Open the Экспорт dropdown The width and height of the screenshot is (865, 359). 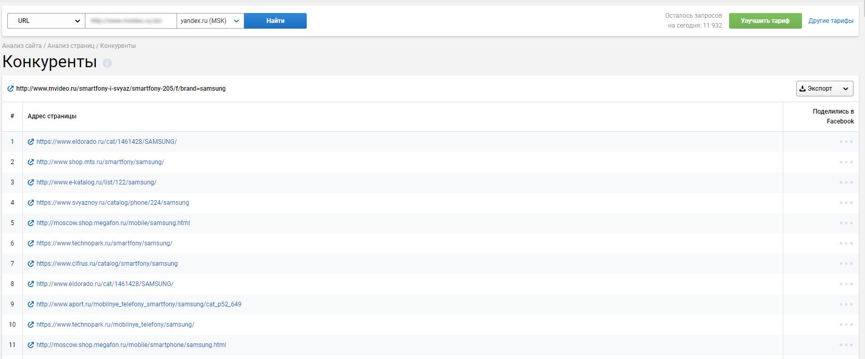[824, 89]
